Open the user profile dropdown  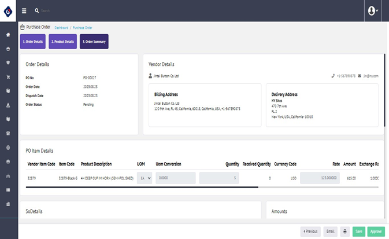[373, 10]
